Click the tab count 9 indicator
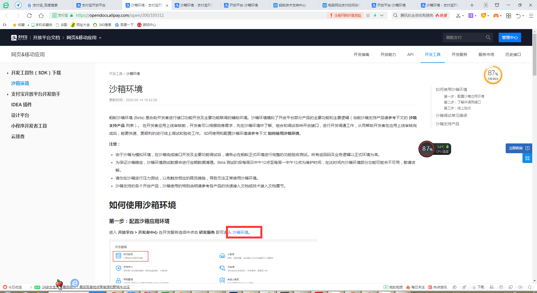This screenshot has height=293, width=537. pyautogui.click(x=486, y=5)
